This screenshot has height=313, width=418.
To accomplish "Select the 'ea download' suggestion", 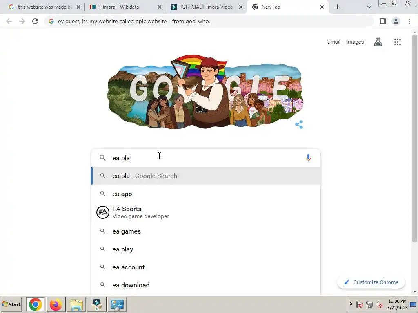I will point(206,285).
